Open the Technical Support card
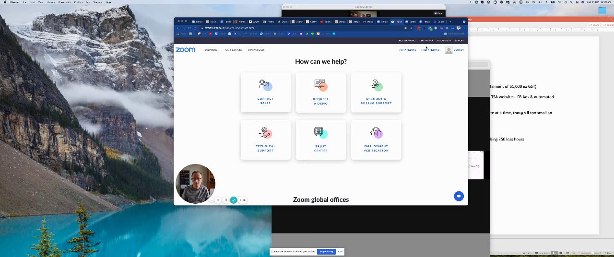614x257 pixels. (265, 140)
